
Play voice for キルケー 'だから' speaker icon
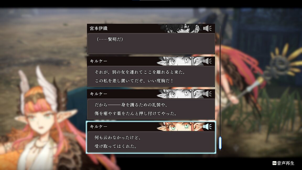click(x=207, y=94)
